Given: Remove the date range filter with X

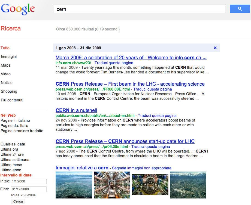Looking at the screenshot, I should [x=215, y=48].
